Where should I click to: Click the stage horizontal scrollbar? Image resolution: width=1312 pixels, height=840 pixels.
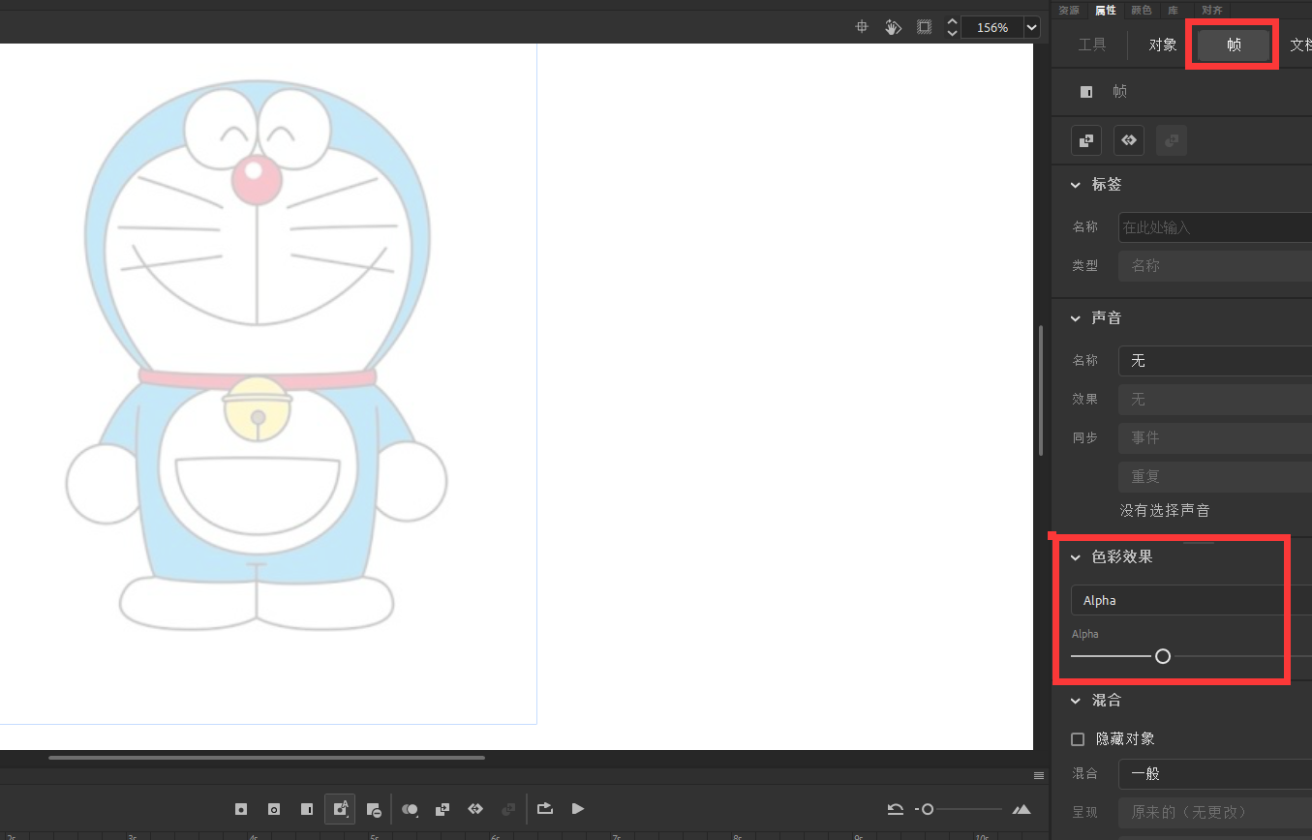click(x=266, y=758)
